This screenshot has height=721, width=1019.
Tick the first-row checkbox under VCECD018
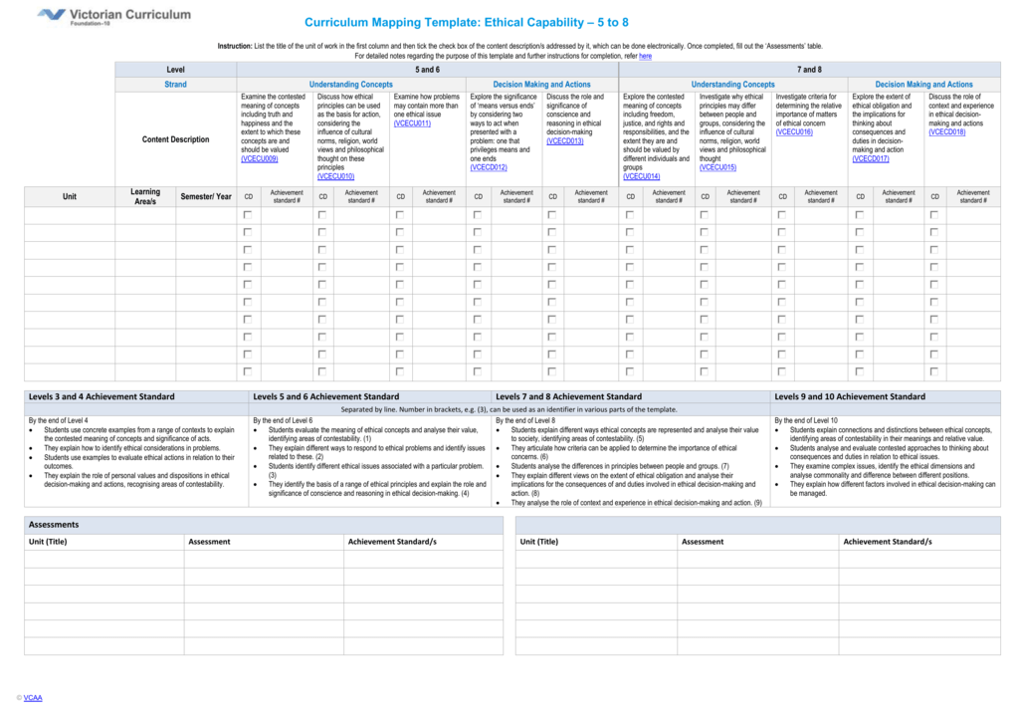933,214
